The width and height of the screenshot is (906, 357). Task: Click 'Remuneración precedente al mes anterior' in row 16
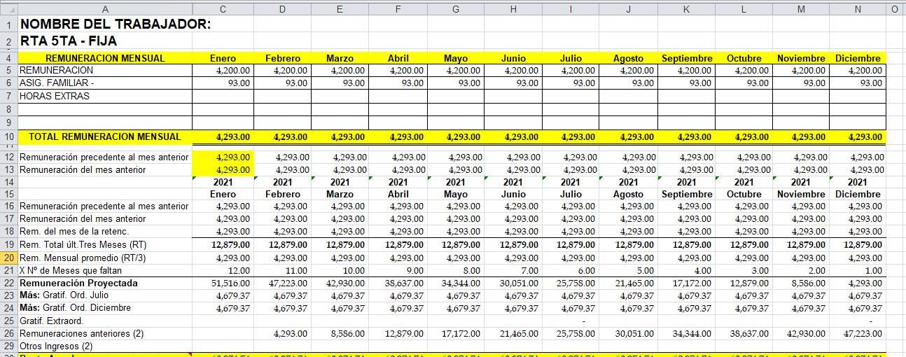pos(104,206)
